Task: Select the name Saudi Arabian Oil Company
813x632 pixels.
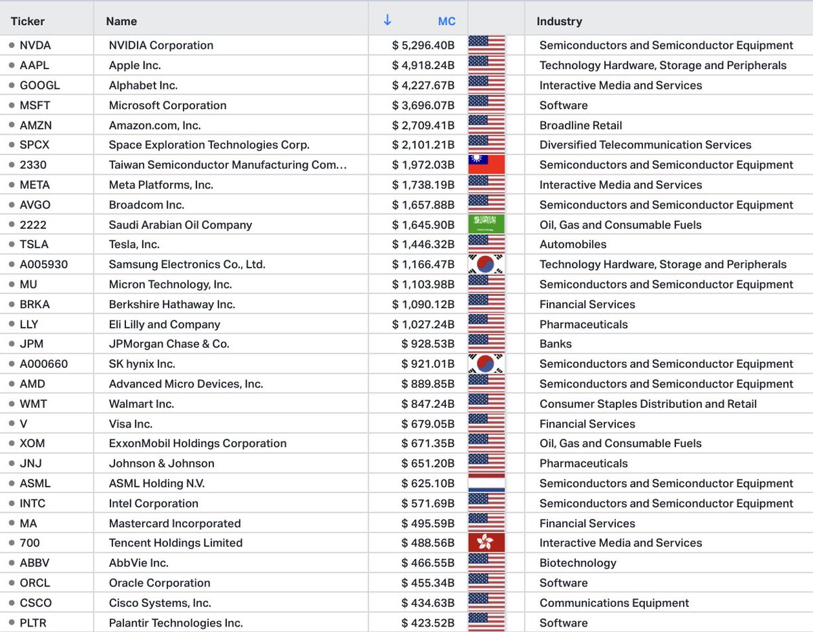Action: (180, 224)
